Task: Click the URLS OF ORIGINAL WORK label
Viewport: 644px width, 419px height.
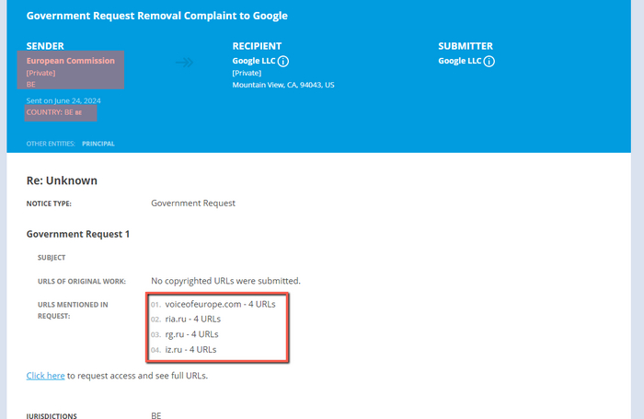Action: tap(82, 281)
